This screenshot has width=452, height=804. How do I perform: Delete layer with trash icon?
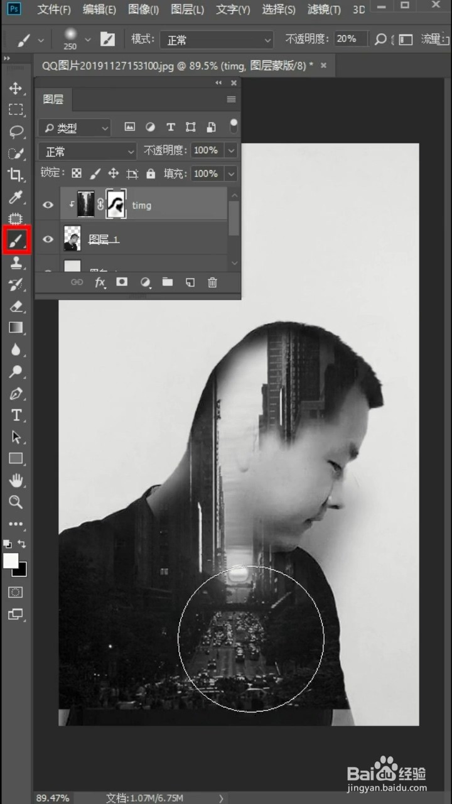[x=212, y=283]
